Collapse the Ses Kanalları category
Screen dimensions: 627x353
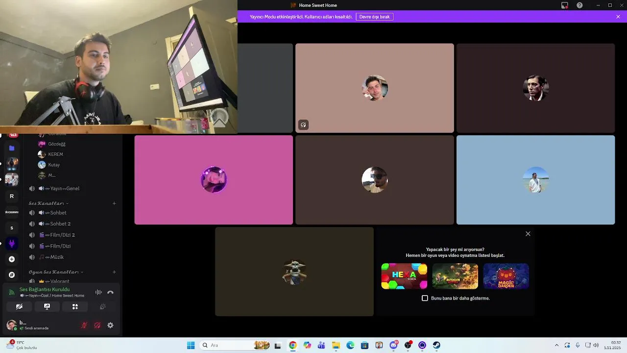[x=48, y=203]
